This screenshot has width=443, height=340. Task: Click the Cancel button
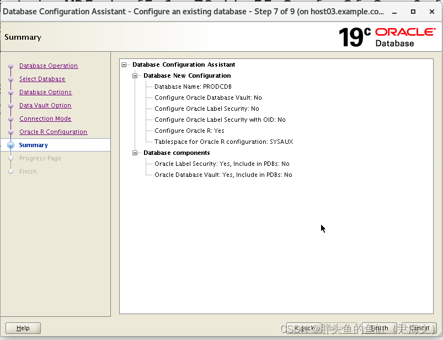click(419, 328)
